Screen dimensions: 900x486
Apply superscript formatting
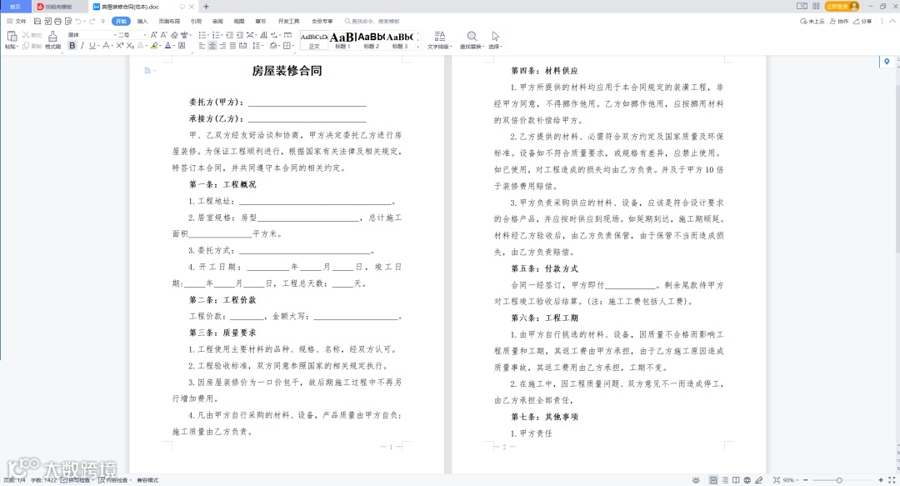(x=119, y=45)
